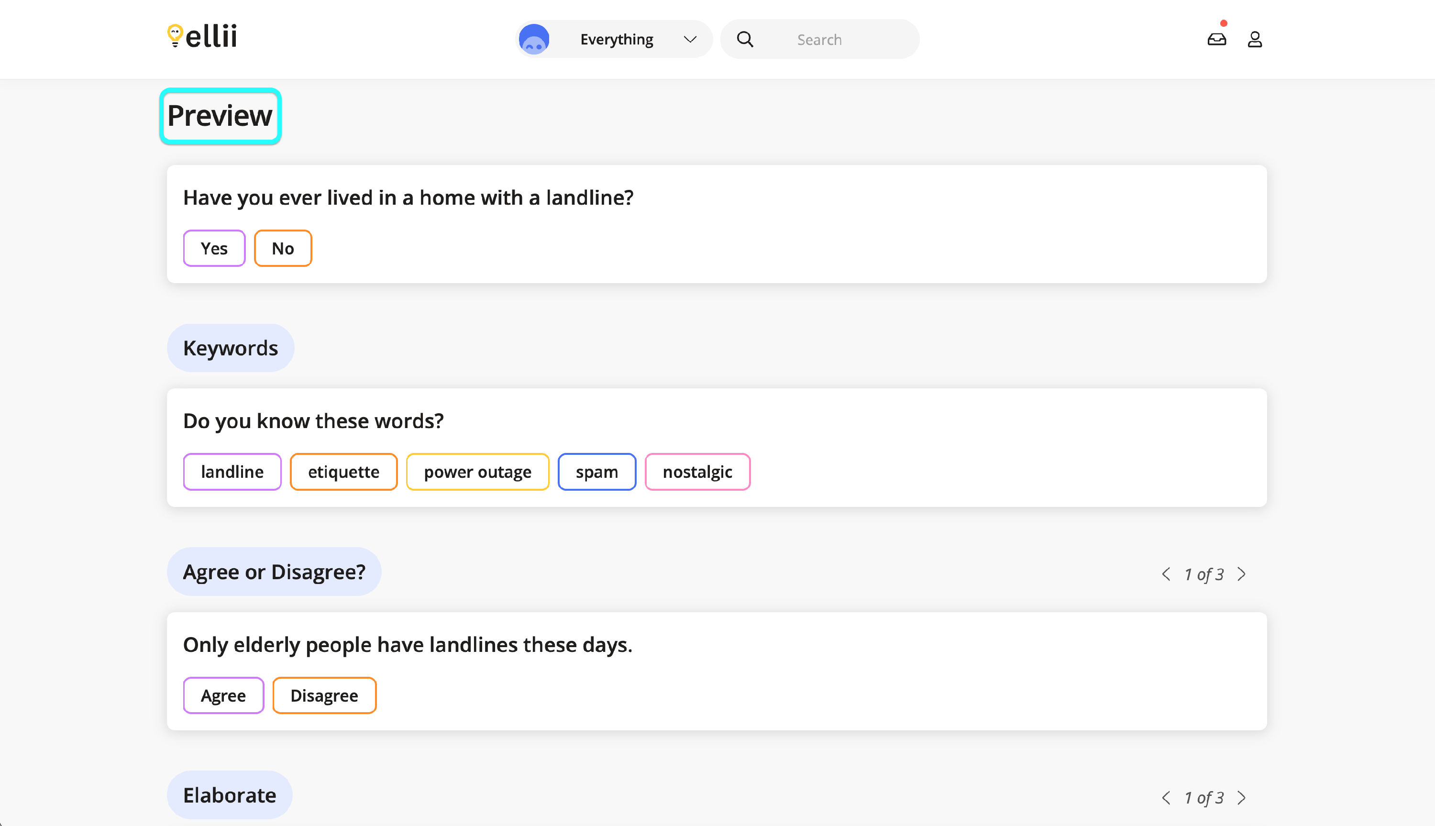The image size is (1435, 826).
Task: Open the inbox notifications icon
Action: [1216, 39]
